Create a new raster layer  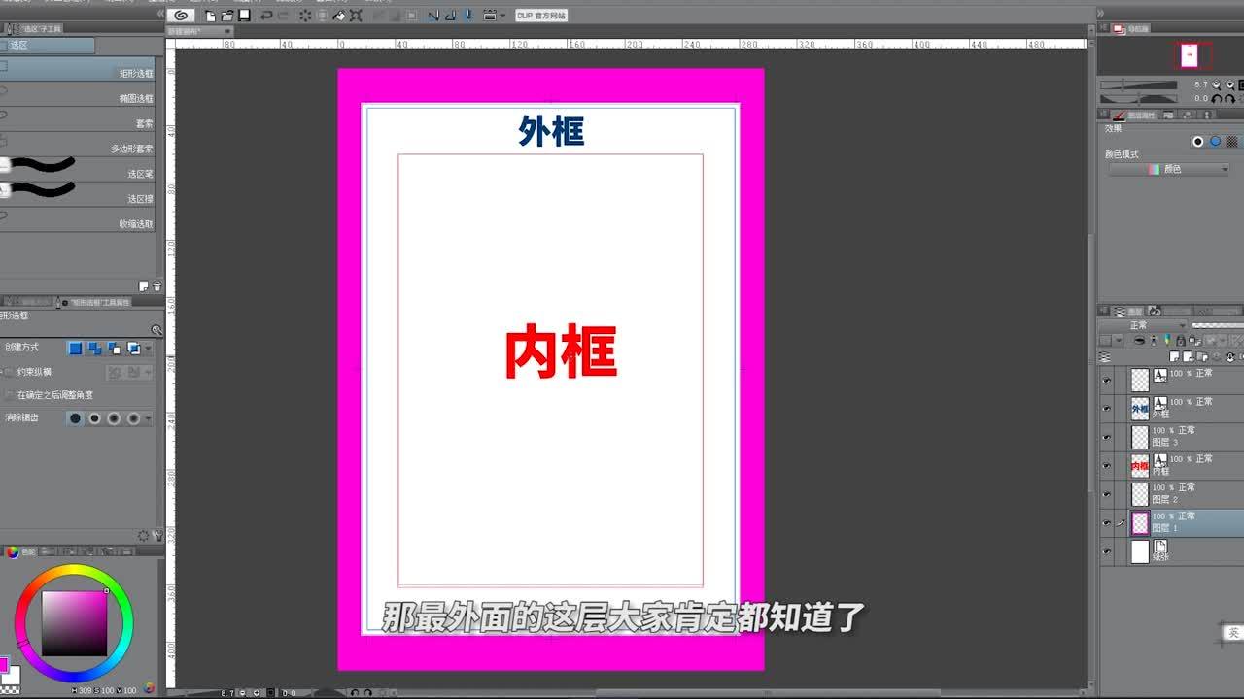1176,356
